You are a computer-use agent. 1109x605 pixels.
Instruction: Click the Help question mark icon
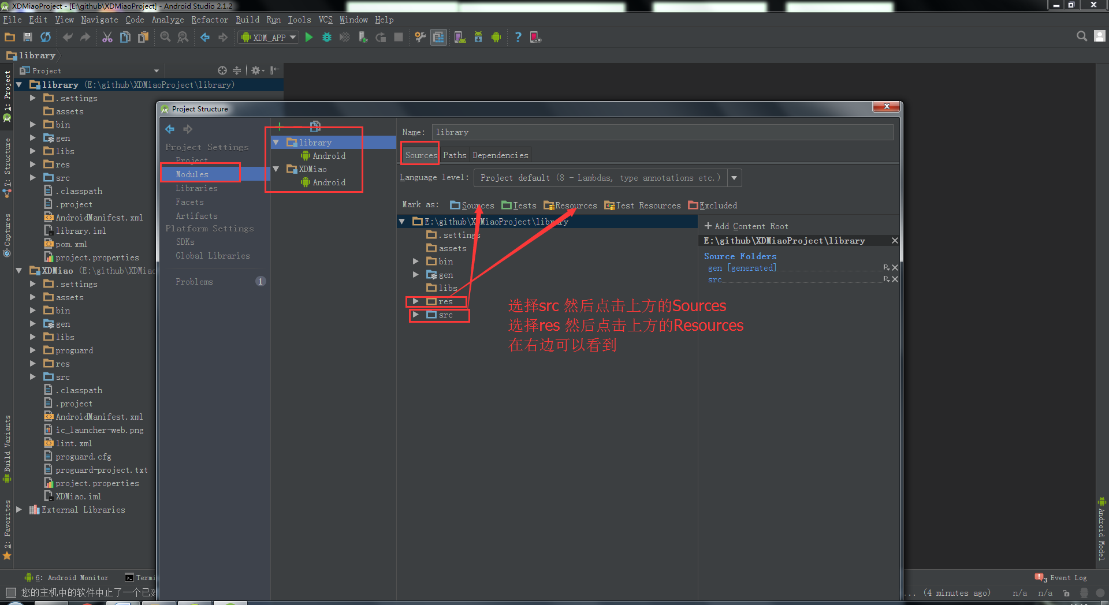(518, 38)
